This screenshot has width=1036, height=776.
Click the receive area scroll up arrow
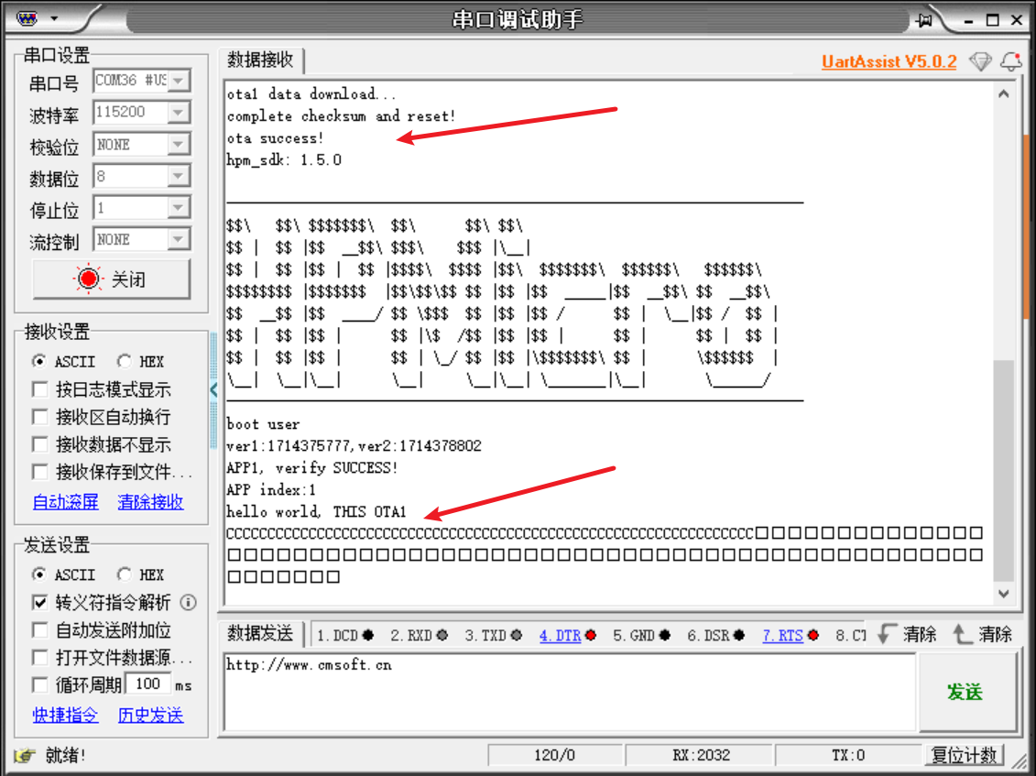1004,93
